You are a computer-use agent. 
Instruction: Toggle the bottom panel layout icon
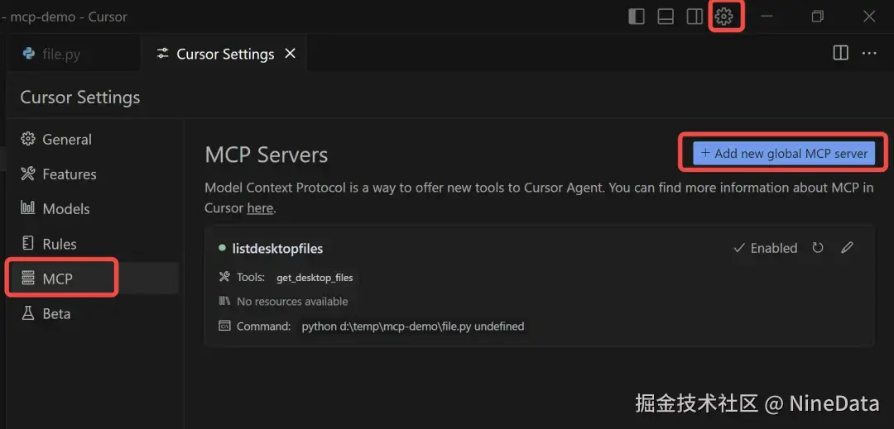point(666,17)
